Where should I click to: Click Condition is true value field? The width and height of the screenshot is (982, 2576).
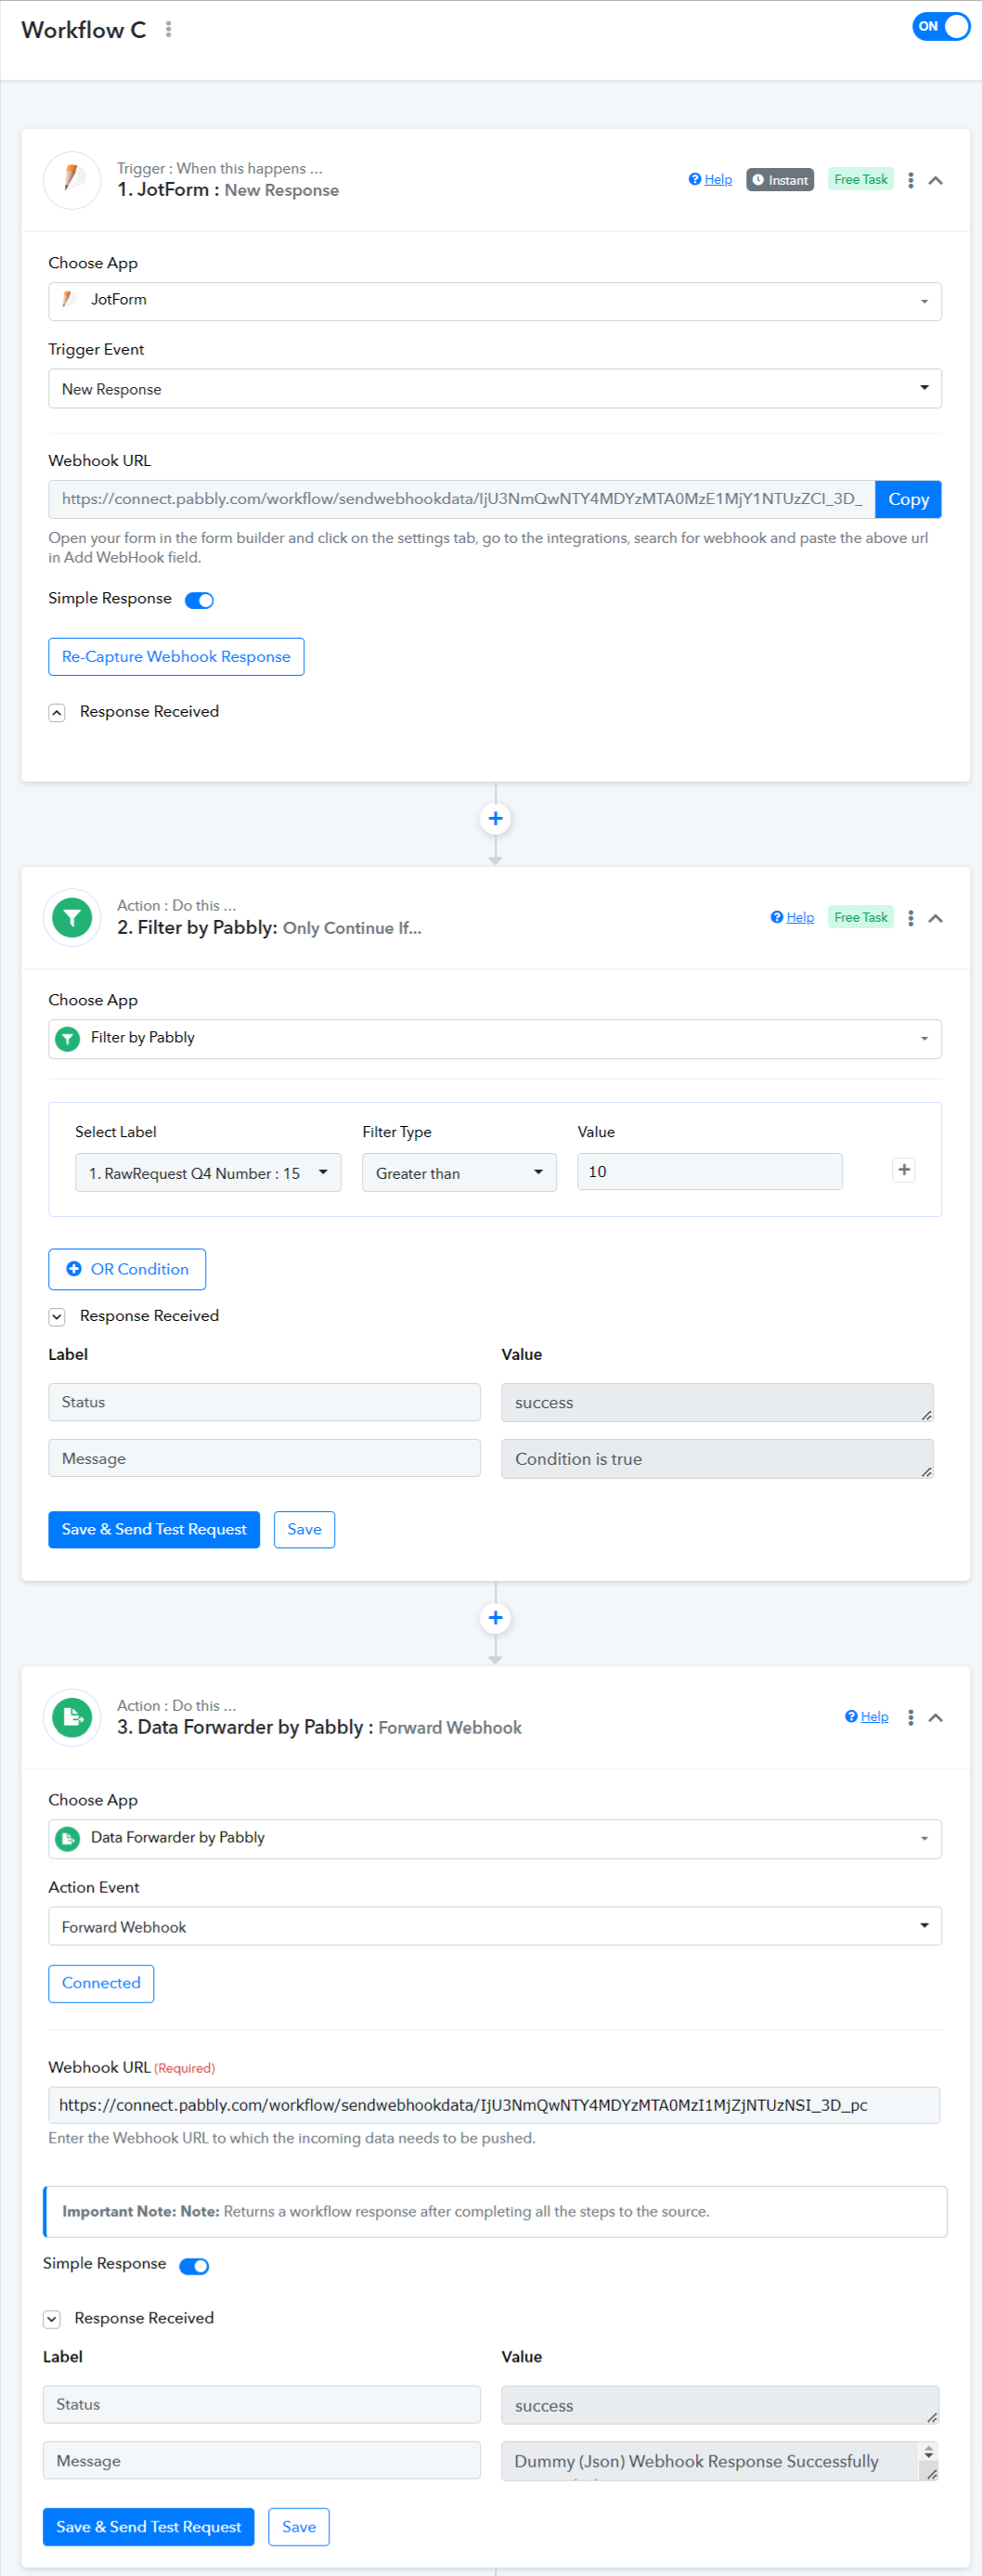(717, 1459)
